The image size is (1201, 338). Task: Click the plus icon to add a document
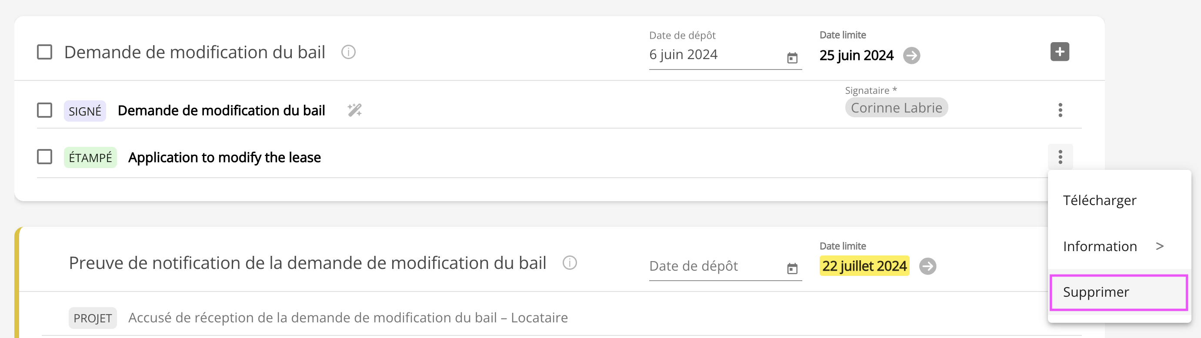pyautogui.click(x=1059, y=52)
